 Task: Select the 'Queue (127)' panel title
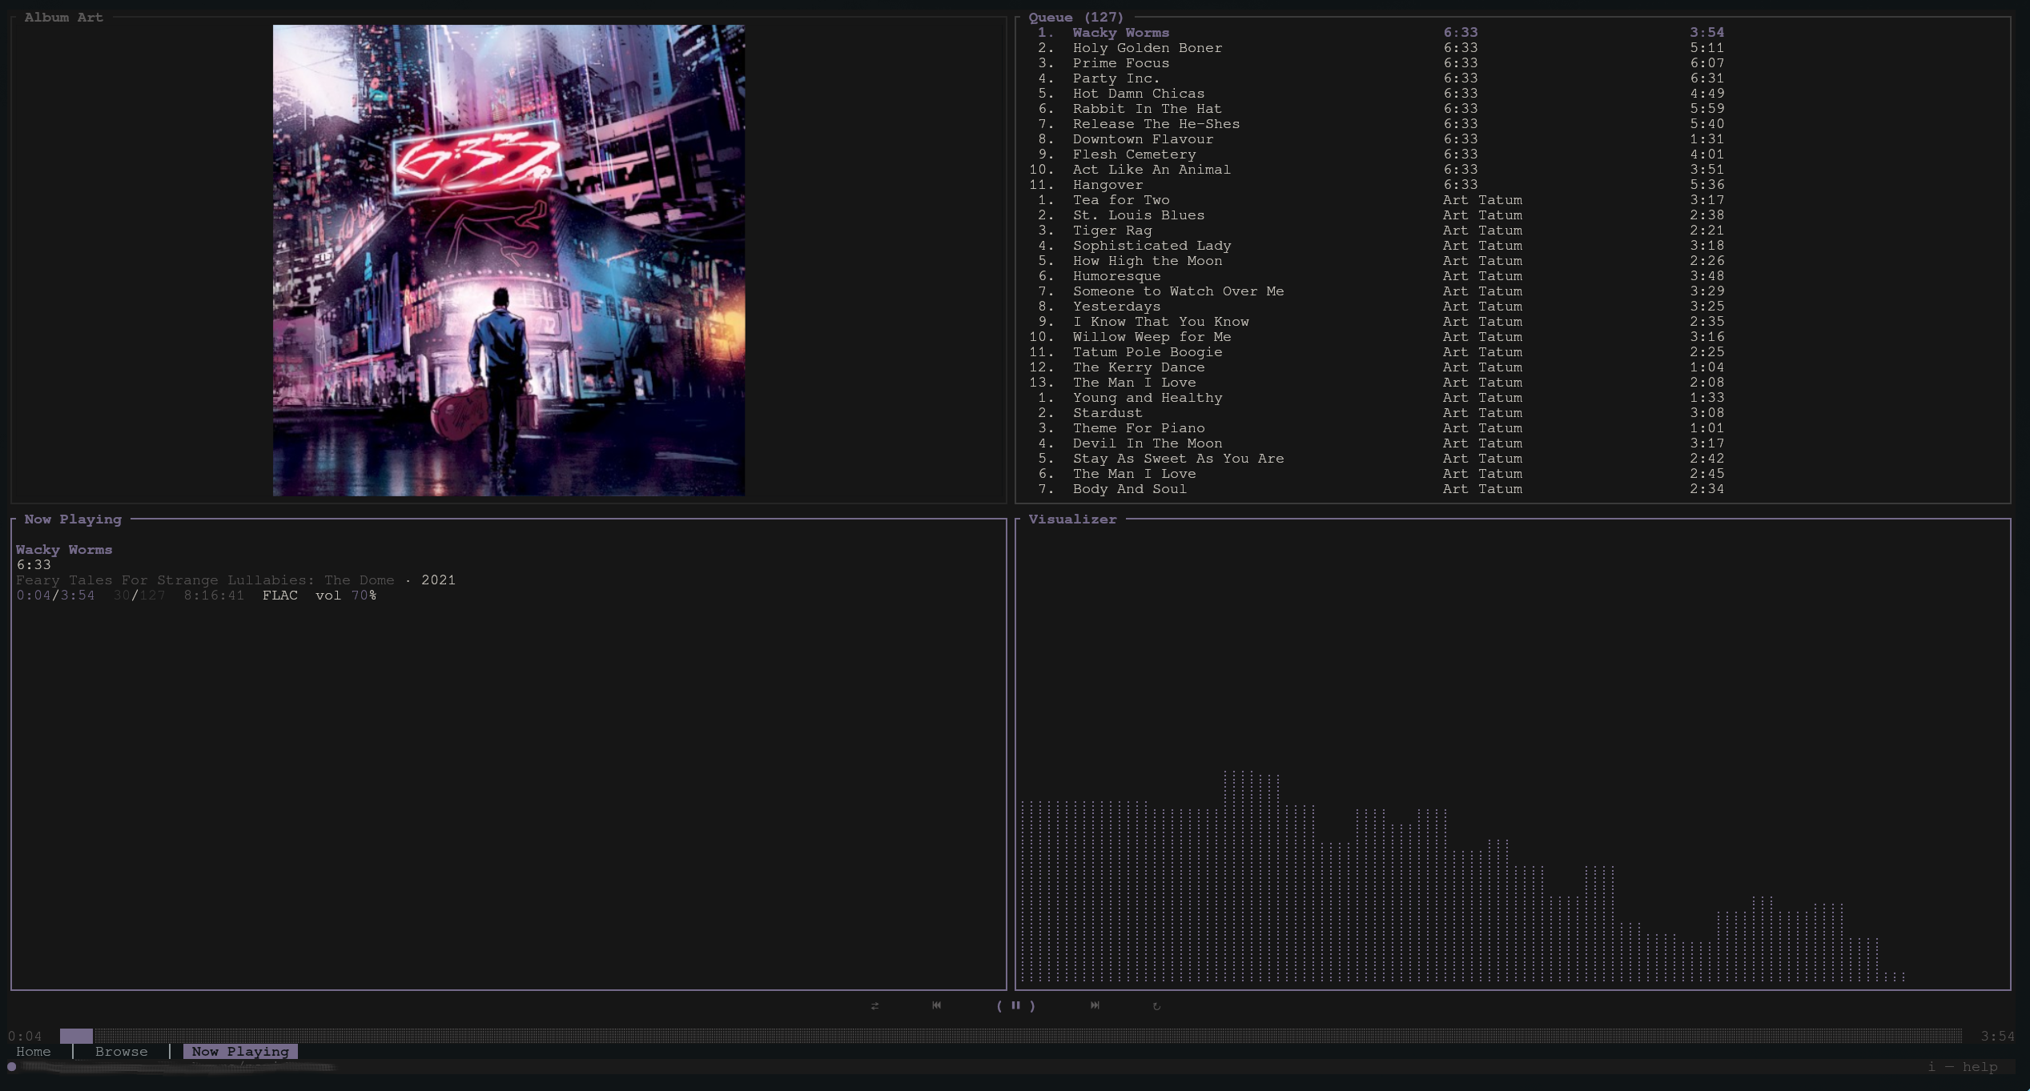click(1075, 18)
